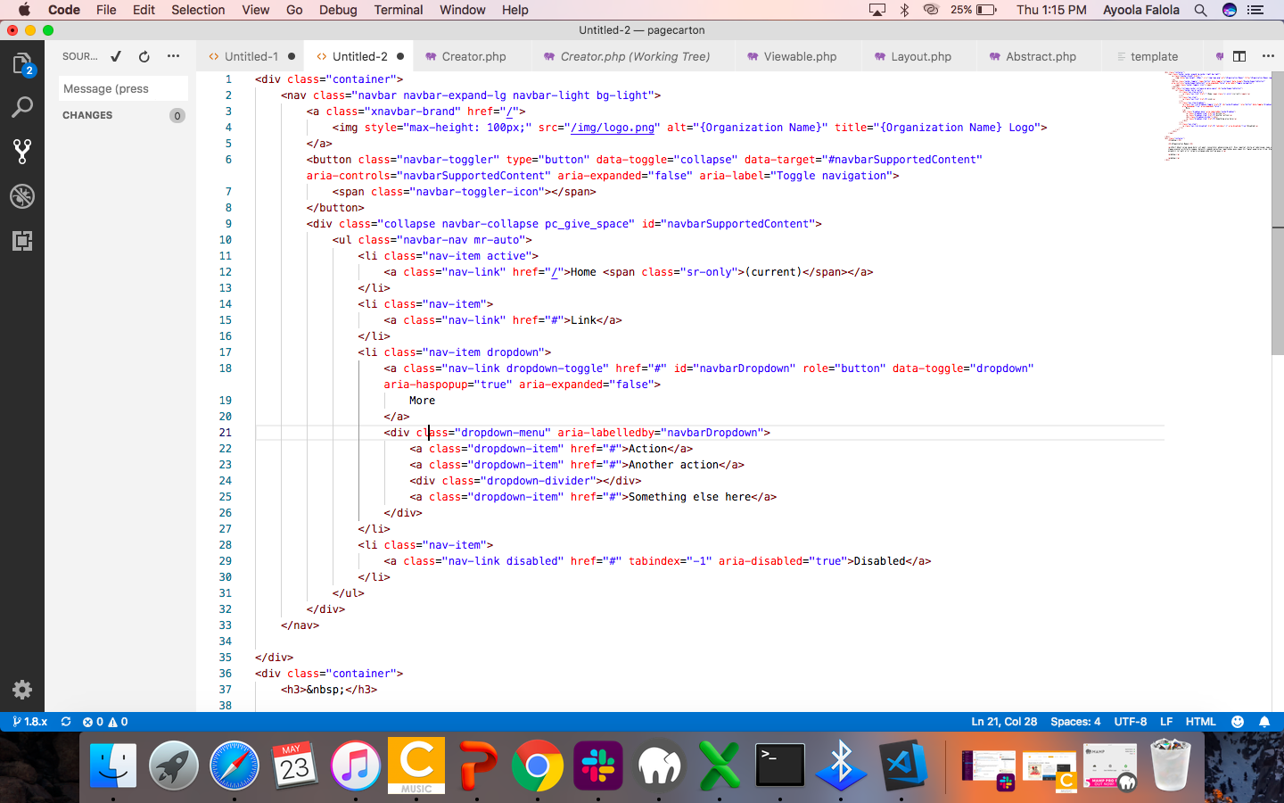Viewport: 1284px width, 803px height.
Task: Open Trash in the dock
Action: click(1171, 766)
